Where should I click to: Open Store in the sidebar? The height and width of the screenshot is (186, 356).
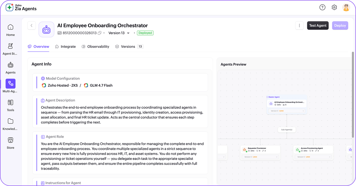pos(11,143)
